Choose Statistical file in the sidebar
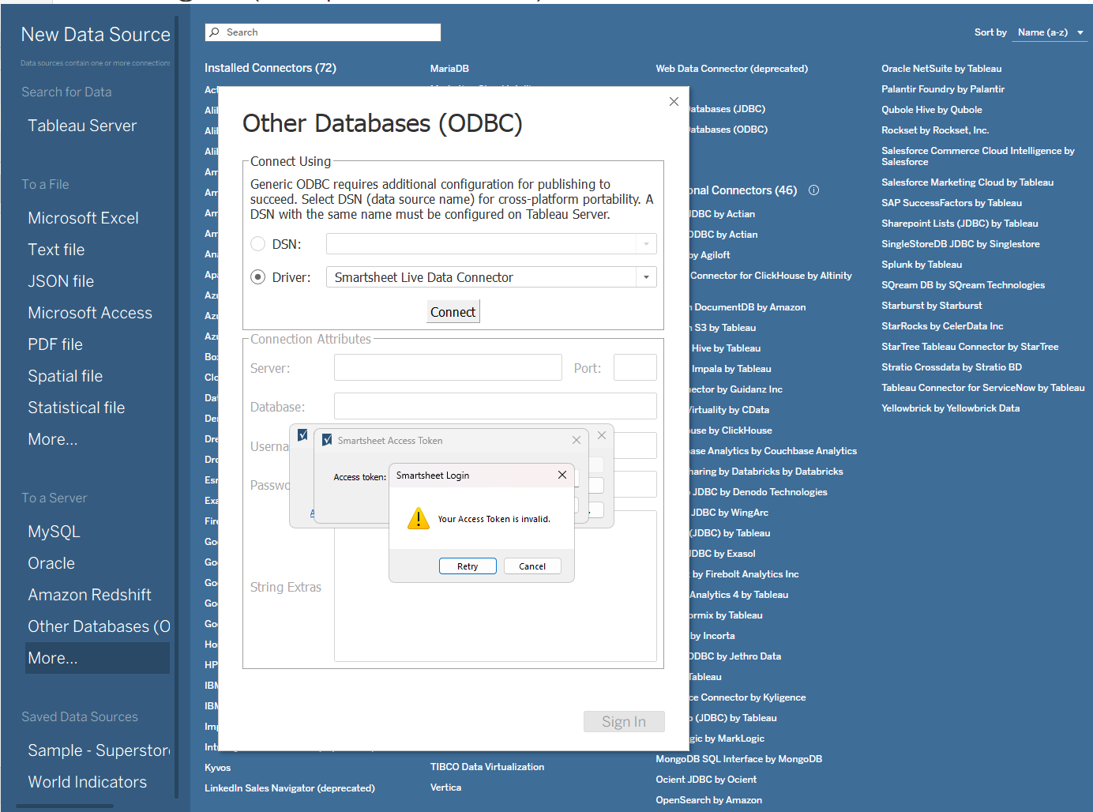This screenshot has height=812, width=1093. (x=77, y=408)
